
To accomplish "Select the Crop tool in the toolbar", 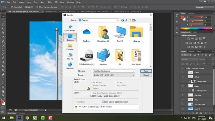I will [3, 33].
